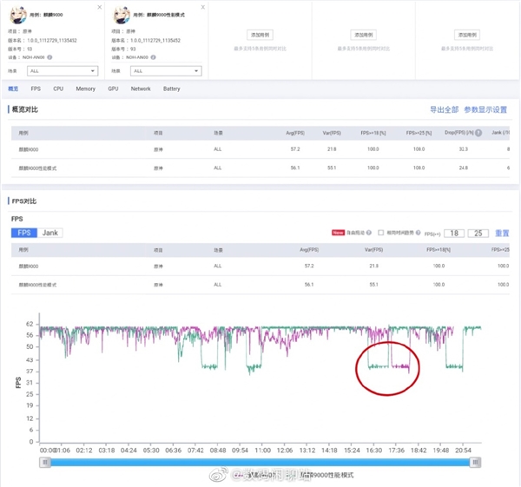Open the Battery tab
Screen dimensions: 521x487
(171, 89)
